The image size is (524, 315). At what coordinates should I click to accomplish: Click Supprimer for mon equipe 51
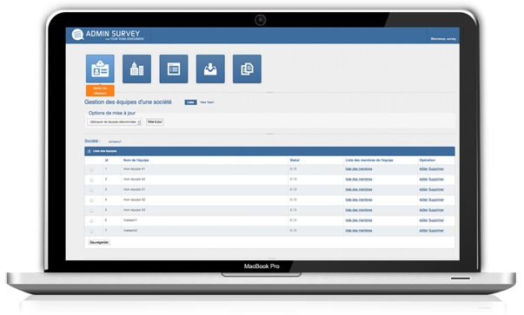[436, 189]
